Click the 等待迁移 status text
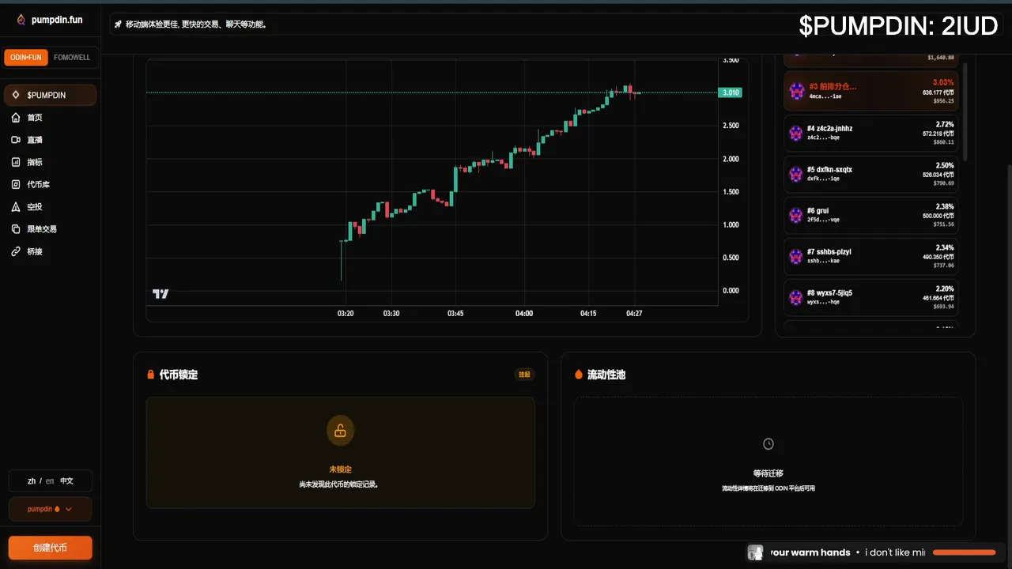This screenshot has width=1012, height=569. click(768, 473)
